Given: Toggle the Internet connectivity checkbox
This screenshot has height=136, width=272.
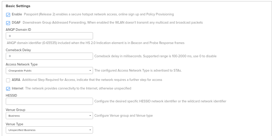Looking at the screenshot, I should [x=8, y=89].
